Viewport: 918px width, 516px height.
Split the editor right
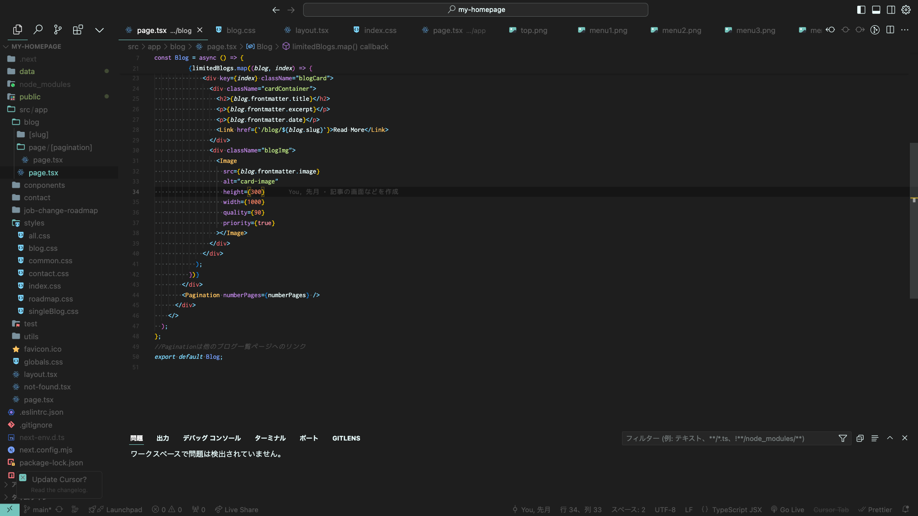coord(890,30)
